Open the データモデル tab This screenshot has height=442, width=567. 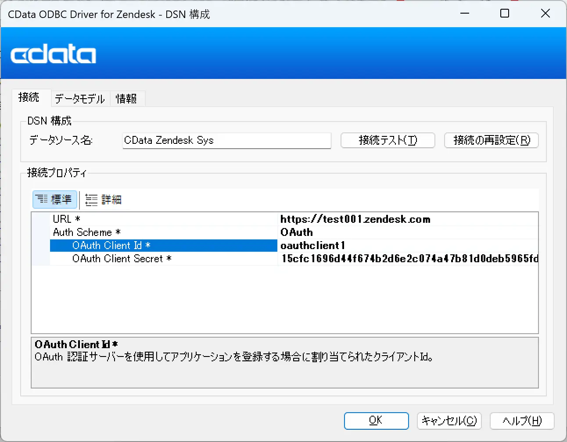pos(80,99)
